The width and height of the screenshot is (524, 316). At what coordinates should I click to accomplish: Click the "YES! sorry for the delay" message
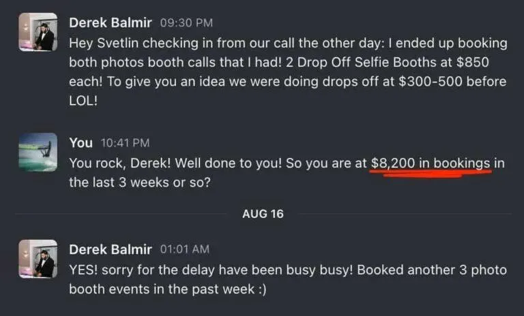[288, 279]
